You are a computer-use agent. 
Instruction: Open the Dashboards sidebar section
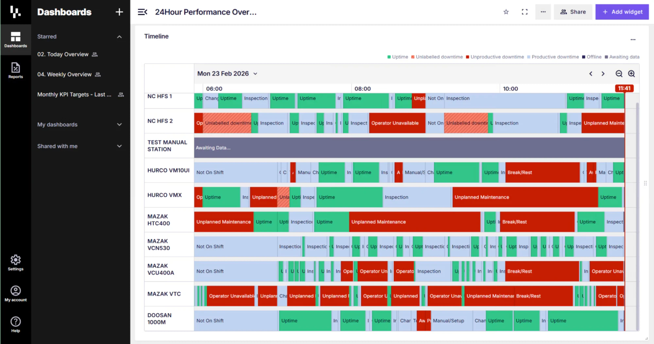pyautogui.click(x=15, y=40)
